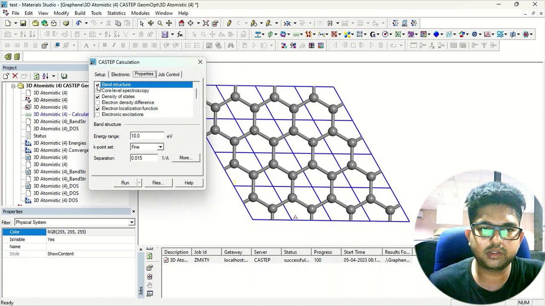Screen dimensions: 545x306
Task: Toggle the Band structure checkbox
Action: tap(98, 85)
